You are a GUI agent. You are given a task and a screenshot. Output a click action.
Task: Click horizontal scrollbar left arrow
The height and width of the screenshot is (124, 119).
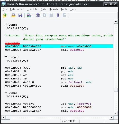tap(3, 117)
